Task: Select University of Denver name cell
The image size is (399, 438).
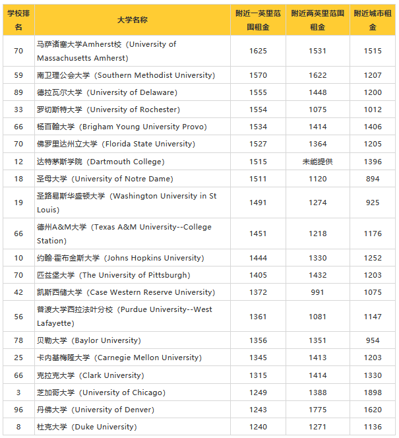Action: pos(133,410)
